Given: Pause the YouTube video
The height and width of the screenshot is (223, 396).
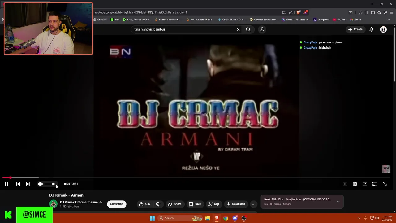Looking at the screenshot, I should coord(6,184).
